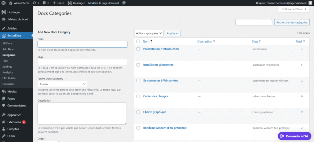Open the Actions groupées dropdown
This screenshot has height=142, width=314.
point(149,33)
